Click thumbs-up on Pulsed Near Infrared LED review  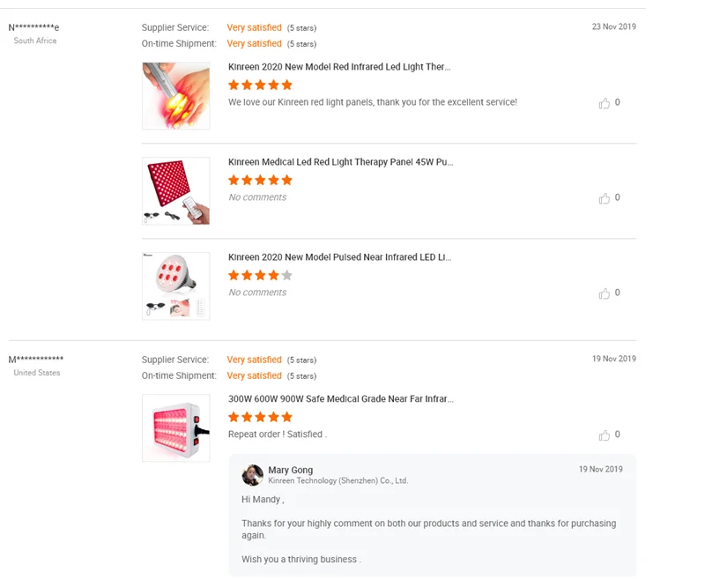point(605,293)
